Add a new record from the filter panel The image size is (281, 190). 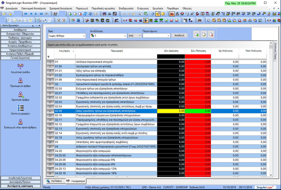(197, 34)
